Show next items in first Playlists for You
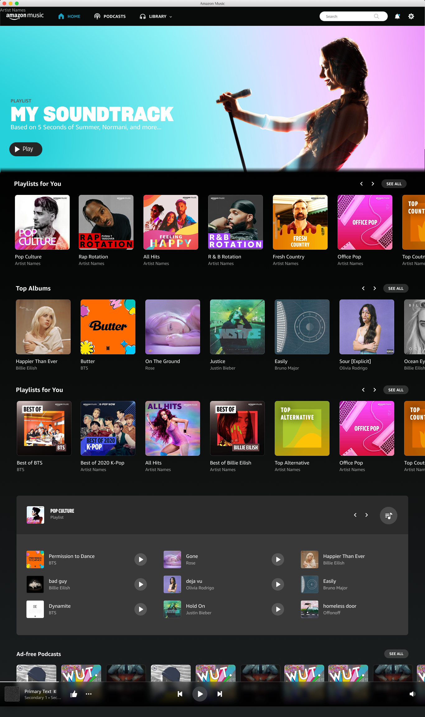 tap(373, 184)
